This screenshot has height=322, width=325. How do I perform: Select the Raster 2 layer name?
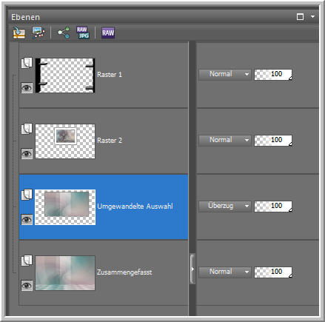(x=110, y=141)
